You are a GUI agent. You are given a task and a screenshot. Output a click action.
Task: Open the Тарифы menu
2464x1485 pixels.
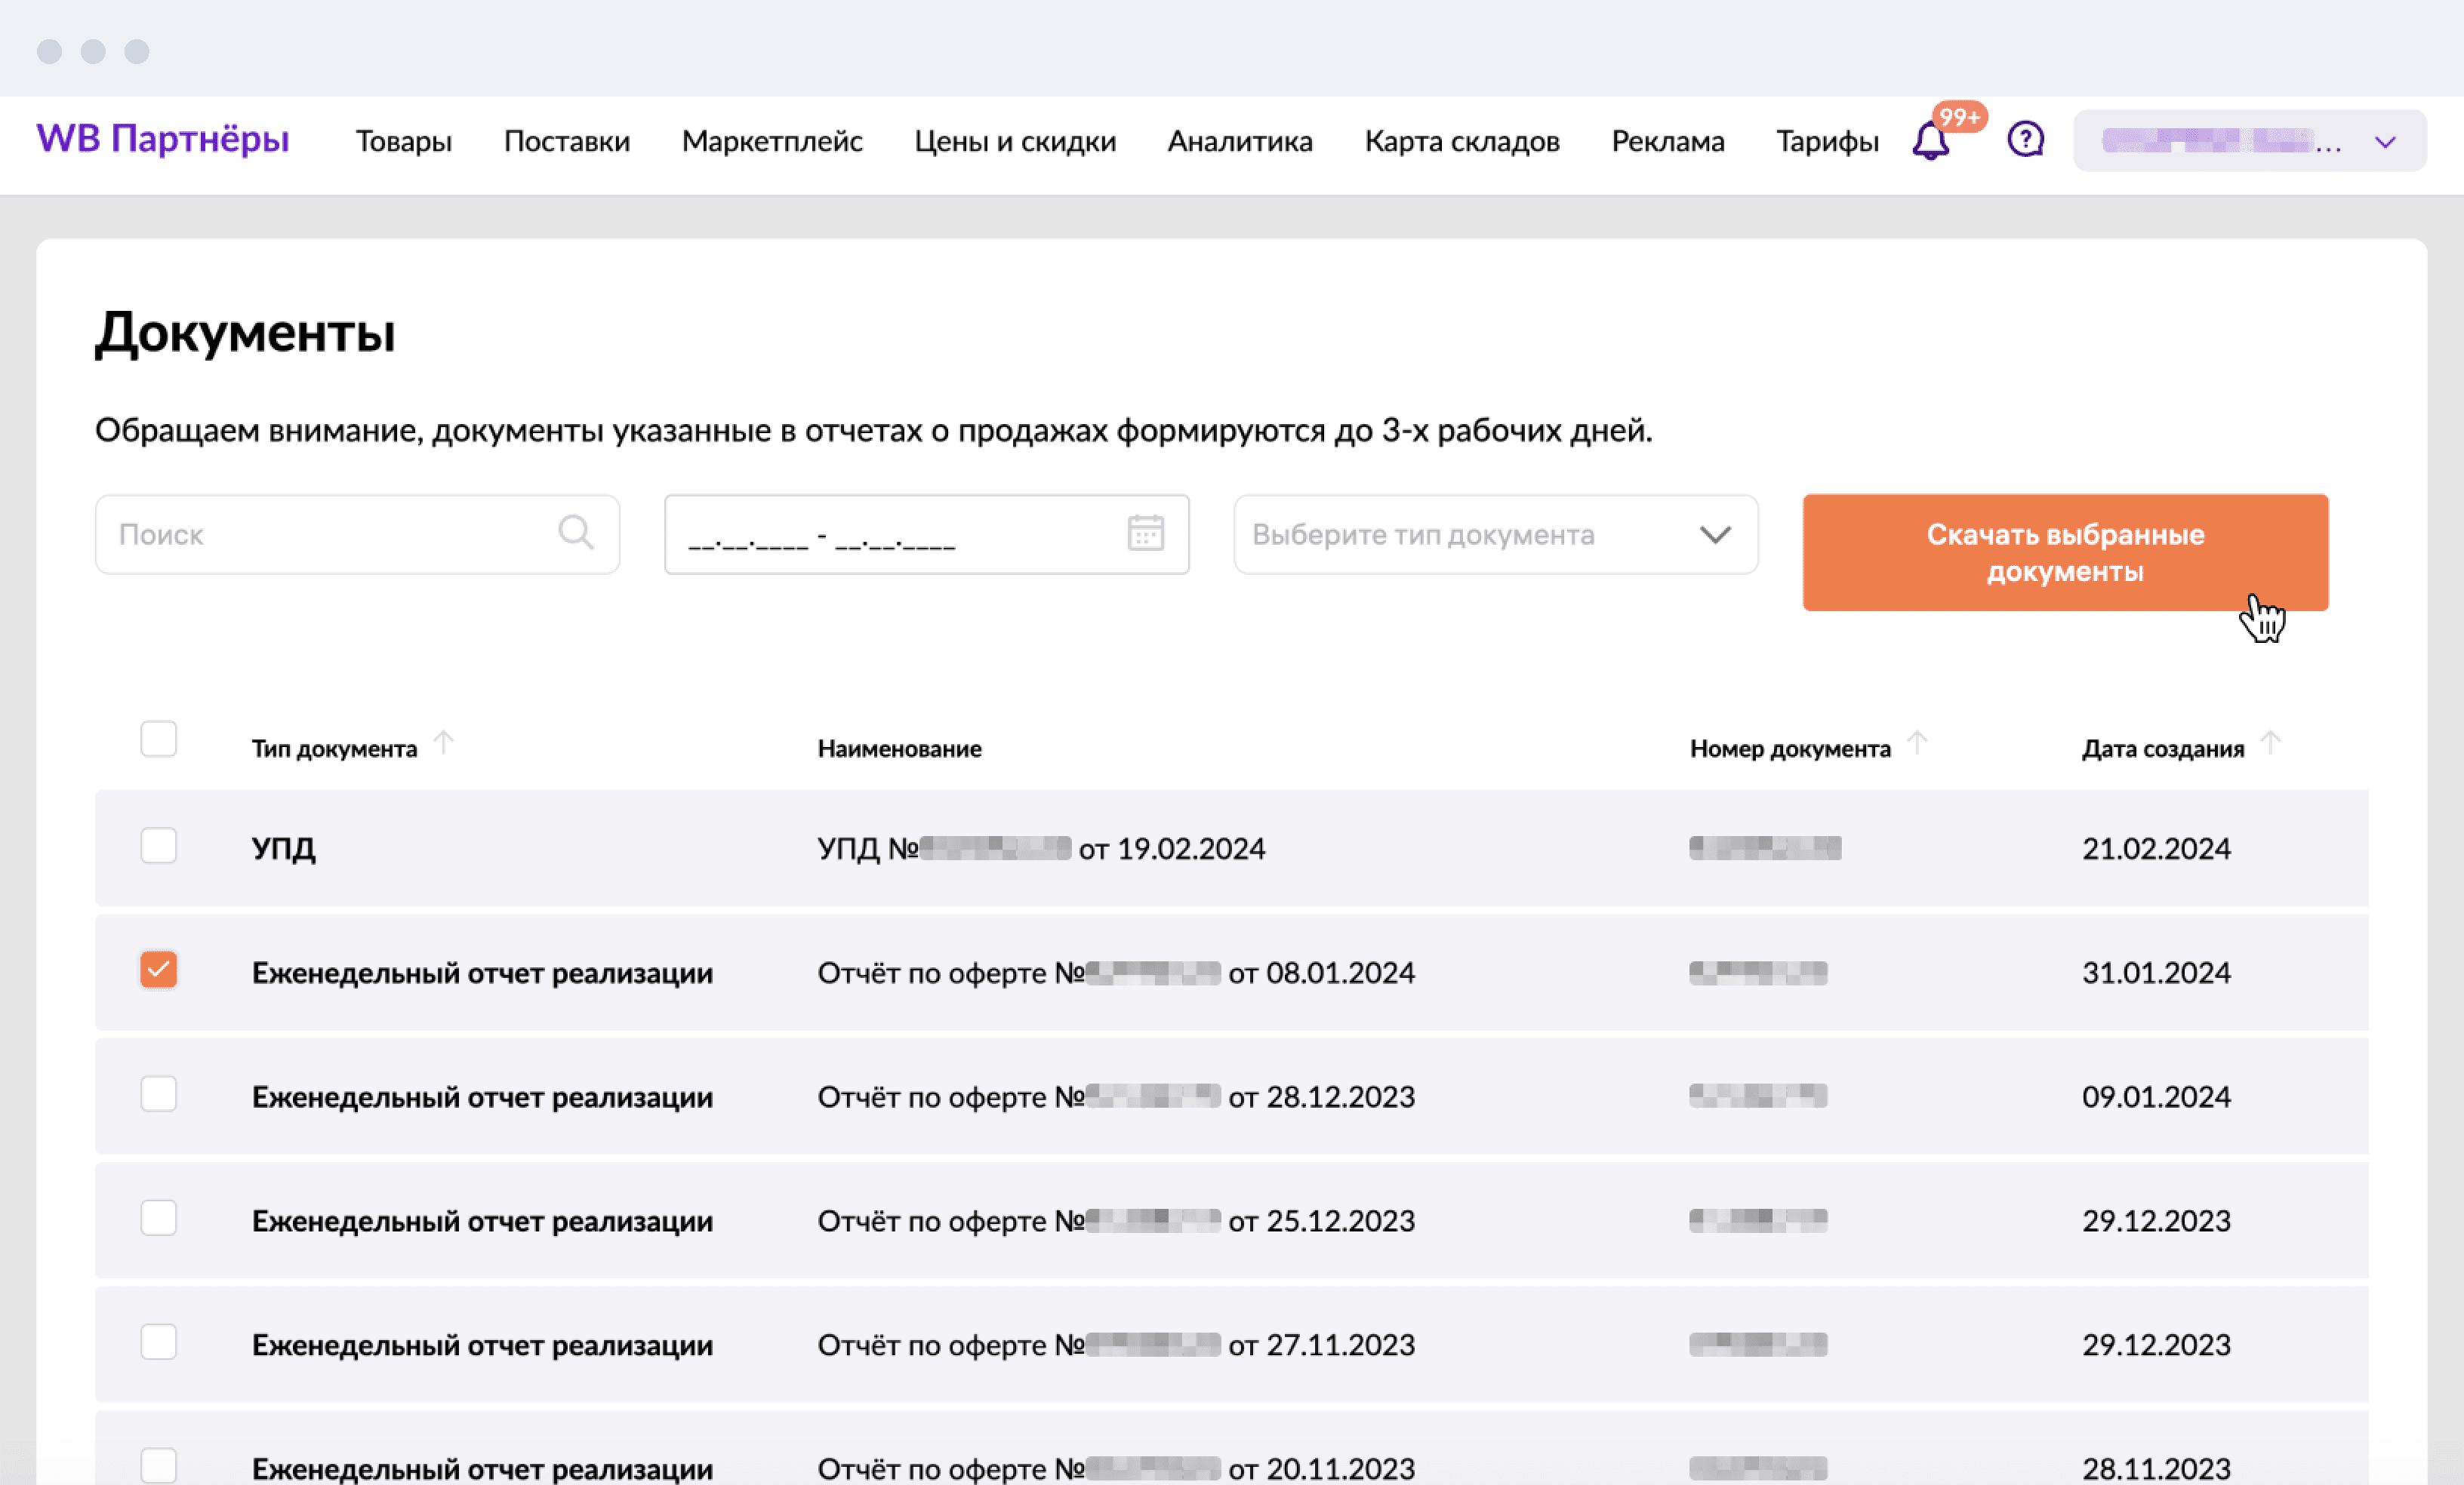[x=1828, y=141]
